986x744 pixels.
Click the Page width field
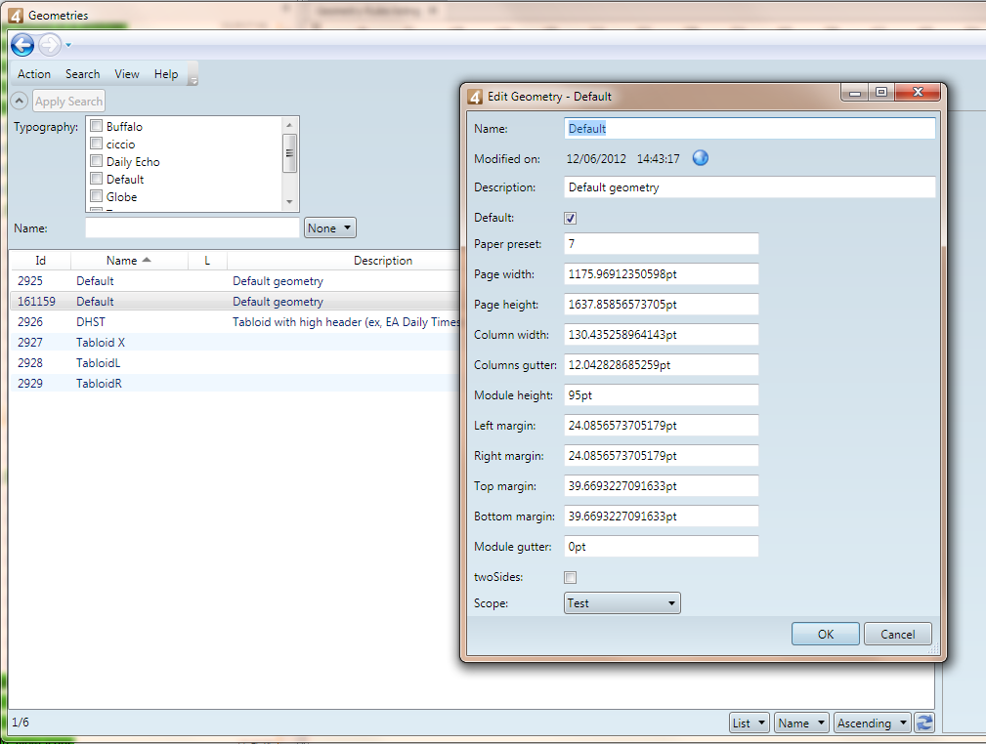662,274
